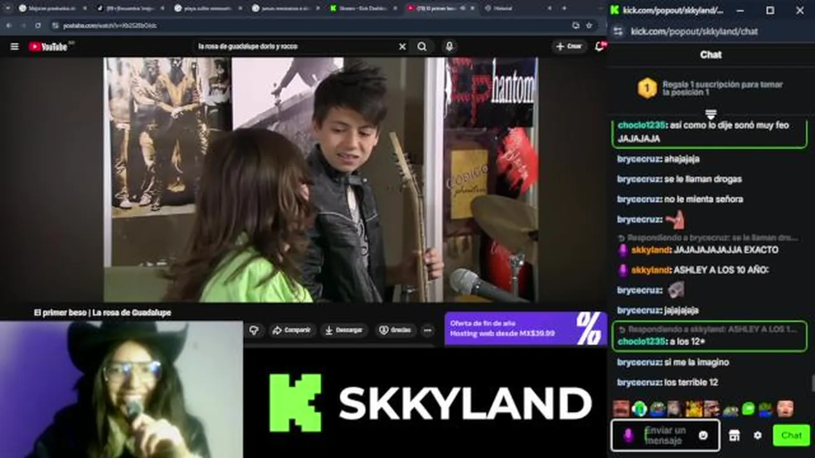Open the emoji picker smiley icon
Viewport: 815px width, 458px height.
click(x=703, y=436)
